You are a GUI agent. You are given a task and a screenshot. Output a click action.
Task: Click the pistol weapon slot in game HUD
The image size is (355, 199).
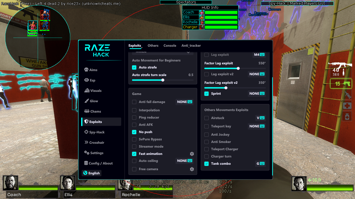[x=341, y=84]
